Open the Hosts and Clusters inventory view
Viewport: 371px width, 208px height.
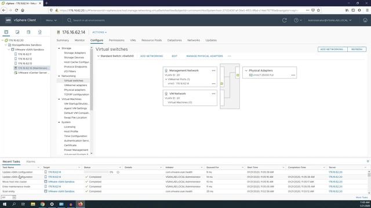point(6,32)
